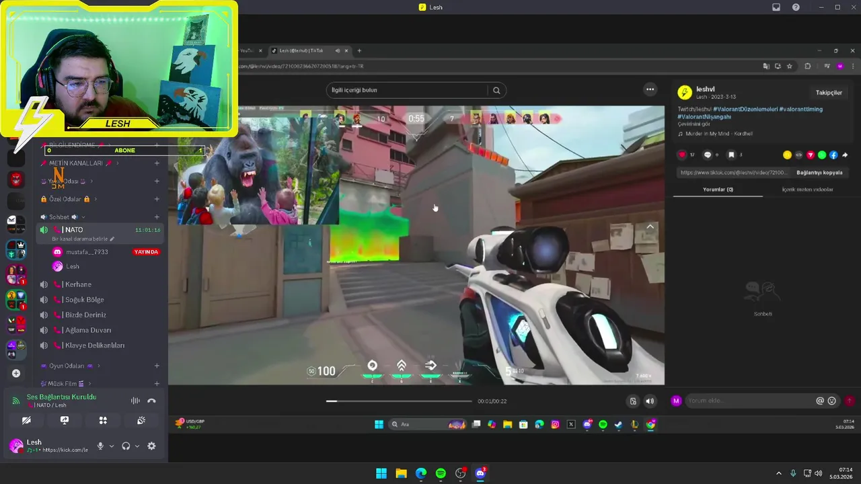861x484 pixels.
Task: Open Spotify from the Windows taskbar
Action: (x=441, y=473)
